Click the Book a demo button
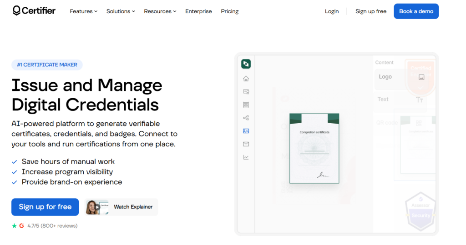The height and width of the screenshot is (245, 466). point(416,11)
